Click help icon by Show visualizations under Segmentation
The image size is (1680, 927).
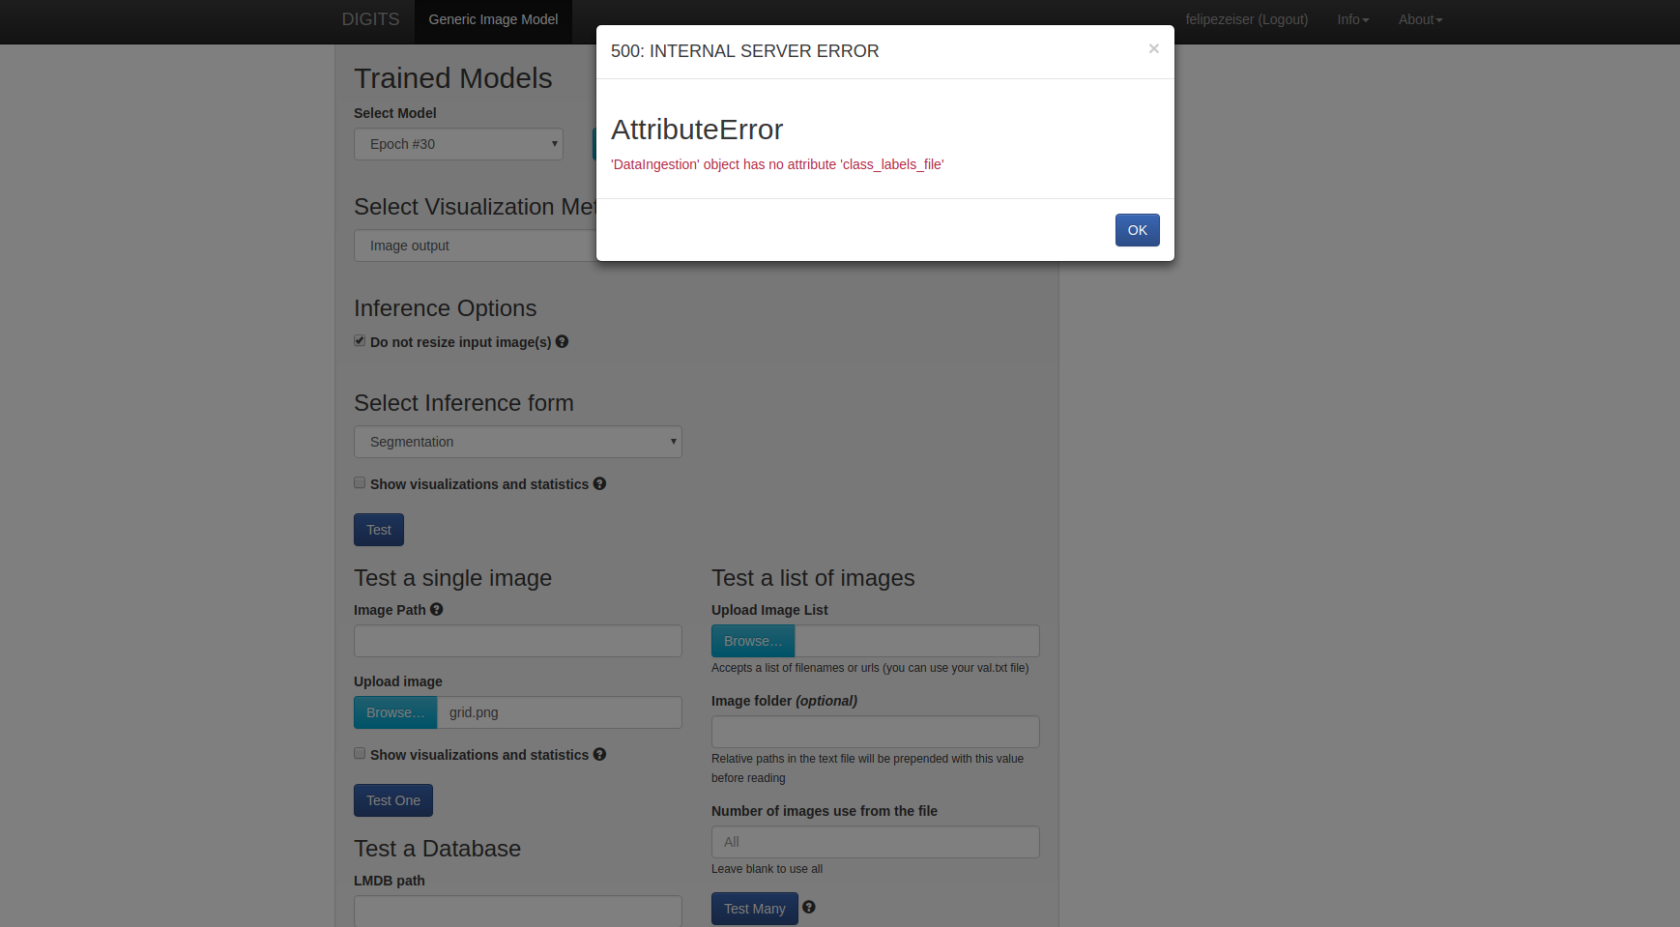tap(599, 483)
